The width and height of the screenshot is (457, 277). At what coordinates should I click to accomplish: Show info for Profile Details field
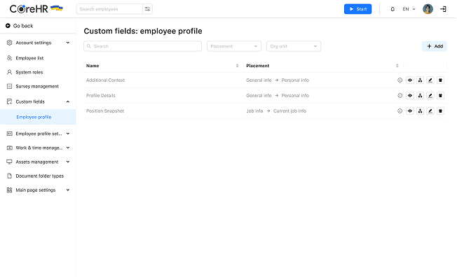400,95
